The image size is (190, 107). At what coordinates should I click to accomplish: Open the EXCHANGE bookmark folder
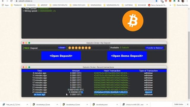coord(140,5)
